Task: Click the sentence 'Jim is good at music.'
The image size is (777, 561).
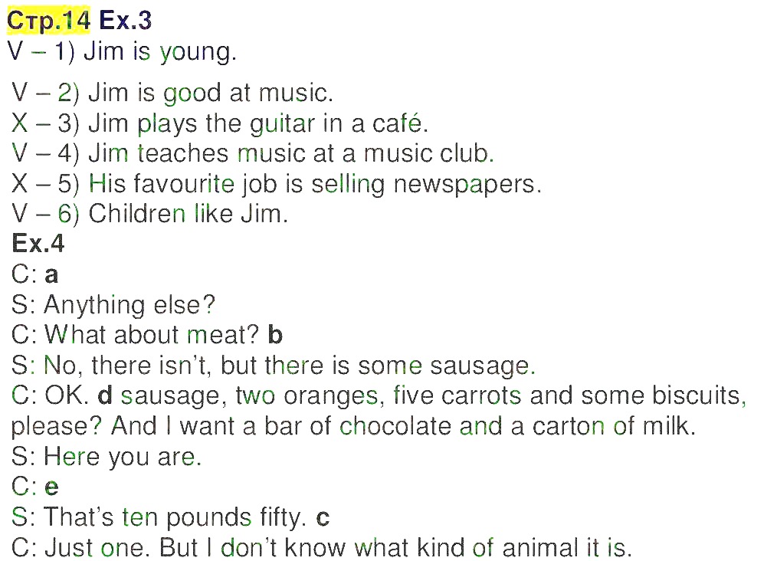Action: 211,93
